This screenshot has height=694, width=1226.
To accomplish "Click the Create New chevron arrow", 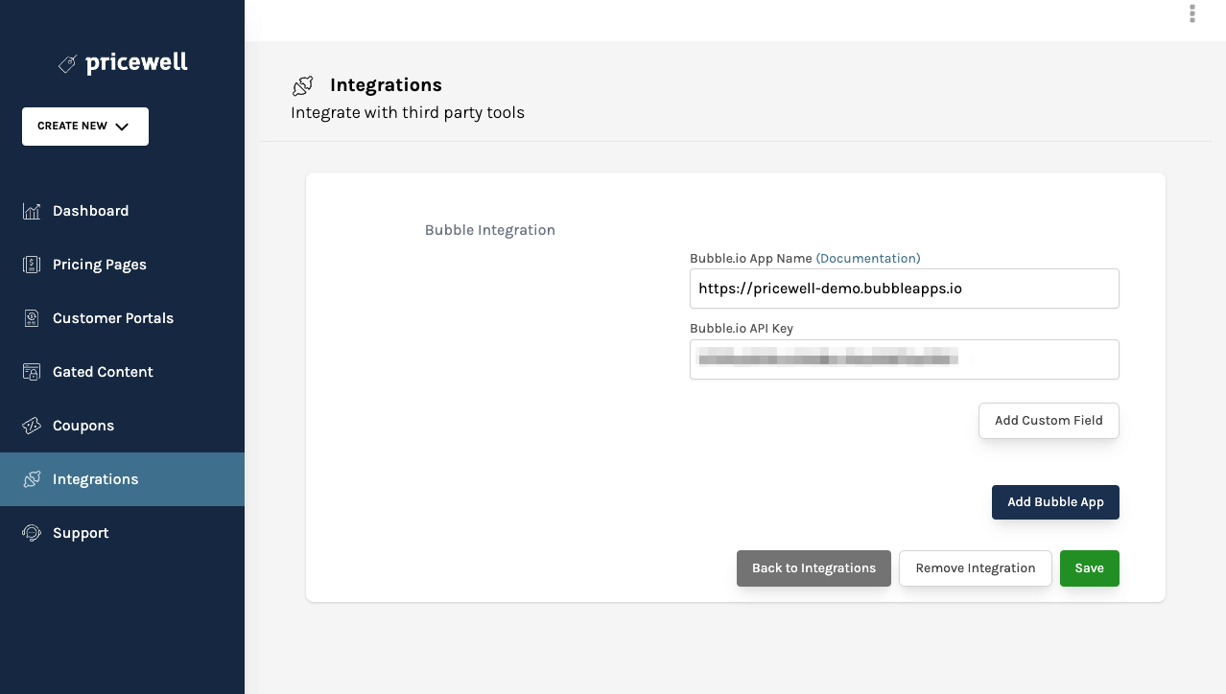I will click(x=122, y=126).
